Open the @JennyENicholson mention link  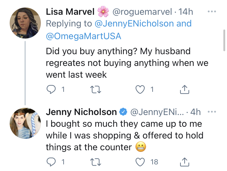coord(134,23)
